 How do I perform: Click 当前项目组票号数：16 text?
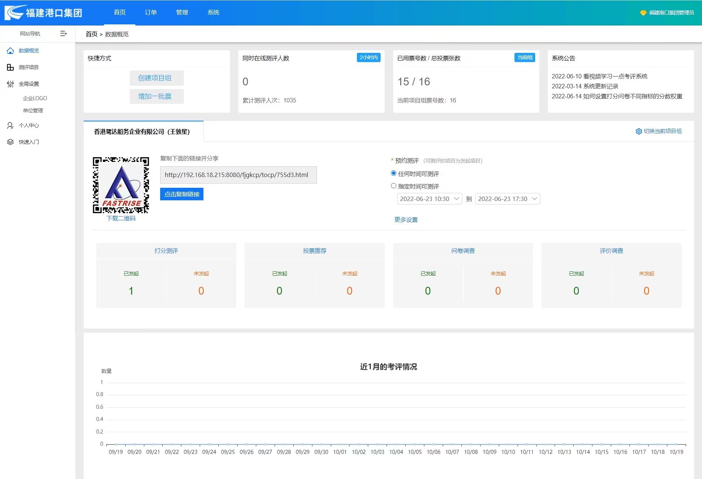[x=426, y=101]
